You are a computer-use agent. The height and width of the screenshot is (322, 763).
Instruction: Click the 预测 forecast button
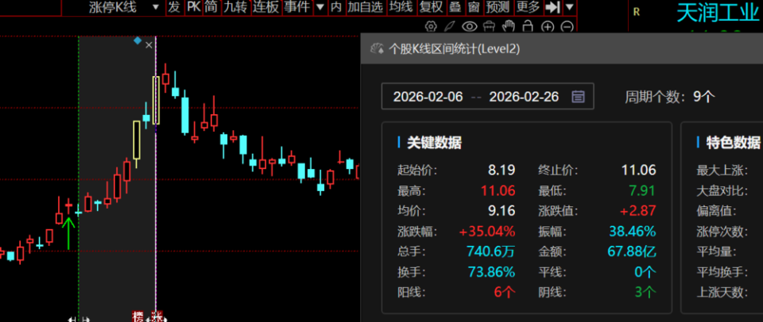(498, 7)
